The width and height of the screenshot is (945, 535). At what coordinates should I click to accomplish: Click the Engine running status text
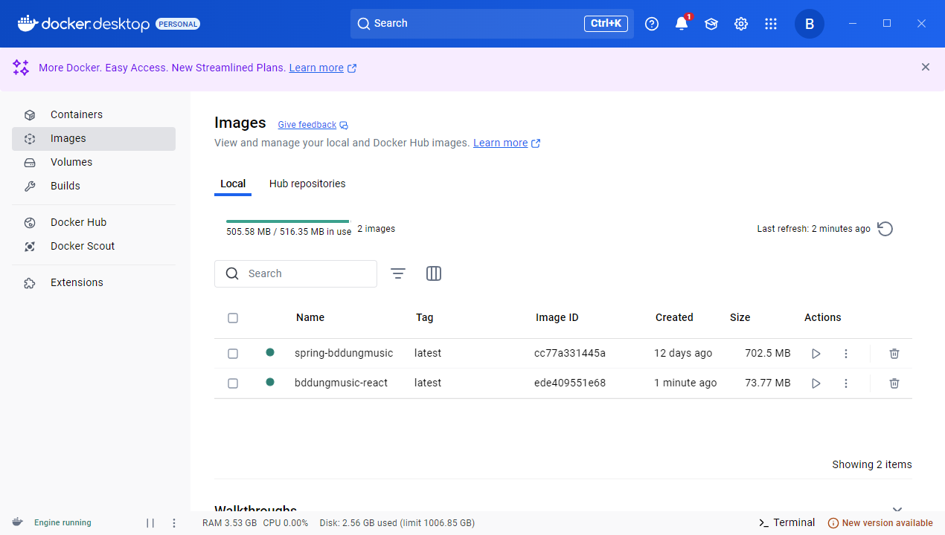63,523
